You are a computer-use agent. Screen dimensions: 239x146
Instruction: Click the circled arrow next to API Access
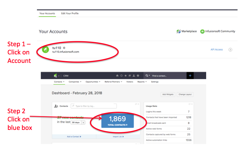tap(230, 49)
